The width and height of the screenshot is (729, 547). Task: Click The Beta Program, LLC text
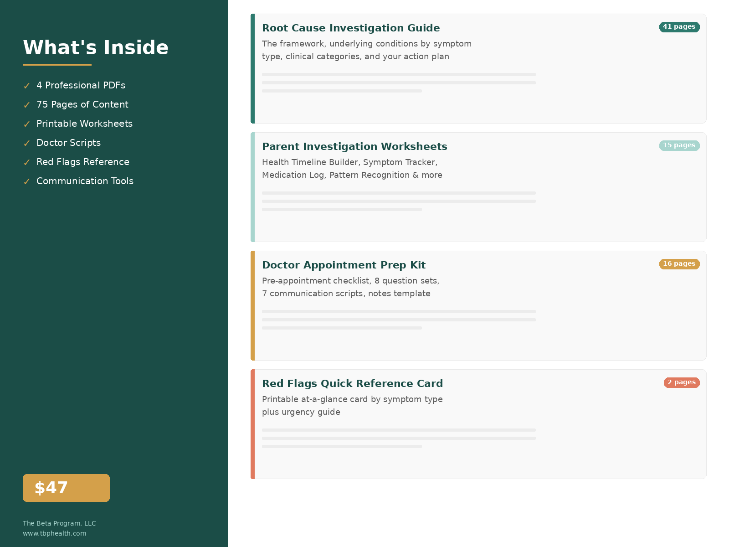click(x=59, y=523)
